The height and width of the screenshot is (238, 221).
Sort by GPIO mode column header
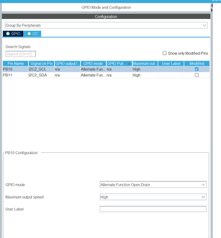pyautogui.click(x=93, y=64)
